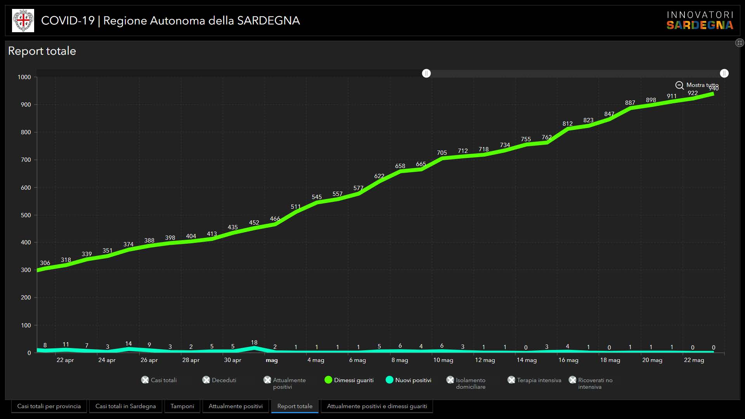This screenshot has height=419, width=745.
Task: Switch to the Tamponi tab
Action: click(x=182, y=406)
